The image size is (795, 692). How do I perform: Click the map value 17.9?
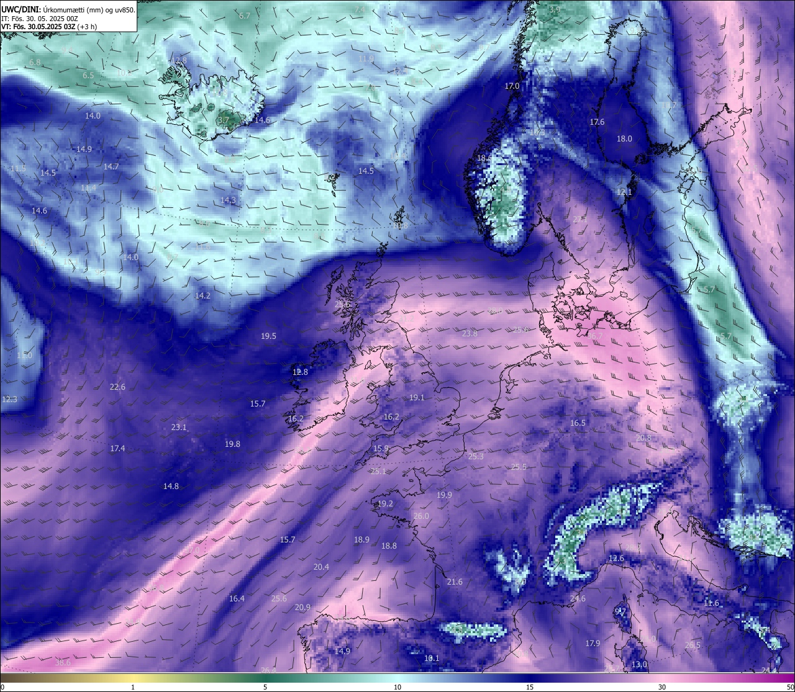(593, 643)
